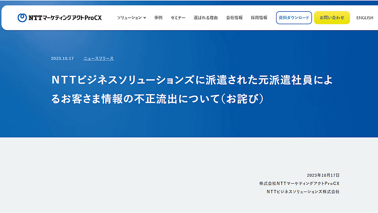Screen dimensions: 378x213
Task: Switch to the ENGLISH version
Action: pos(365,18)
